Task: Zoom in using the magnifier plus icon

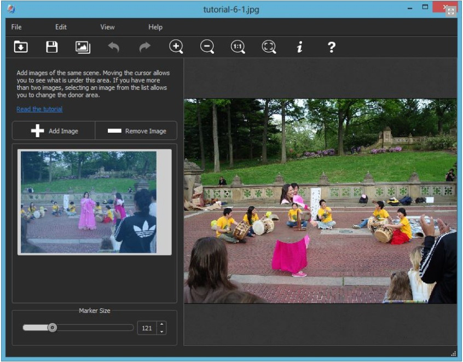Action: pyautogui.click(x=176, y=47)
